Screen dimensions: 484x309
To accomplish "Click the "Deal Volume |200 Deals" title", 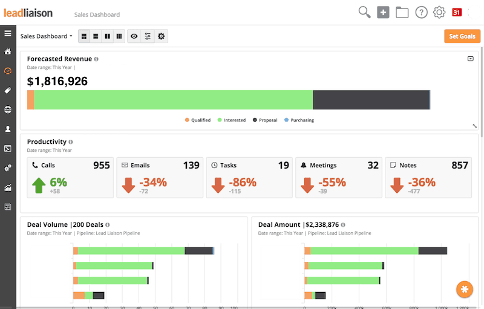I will pos(65,225).
